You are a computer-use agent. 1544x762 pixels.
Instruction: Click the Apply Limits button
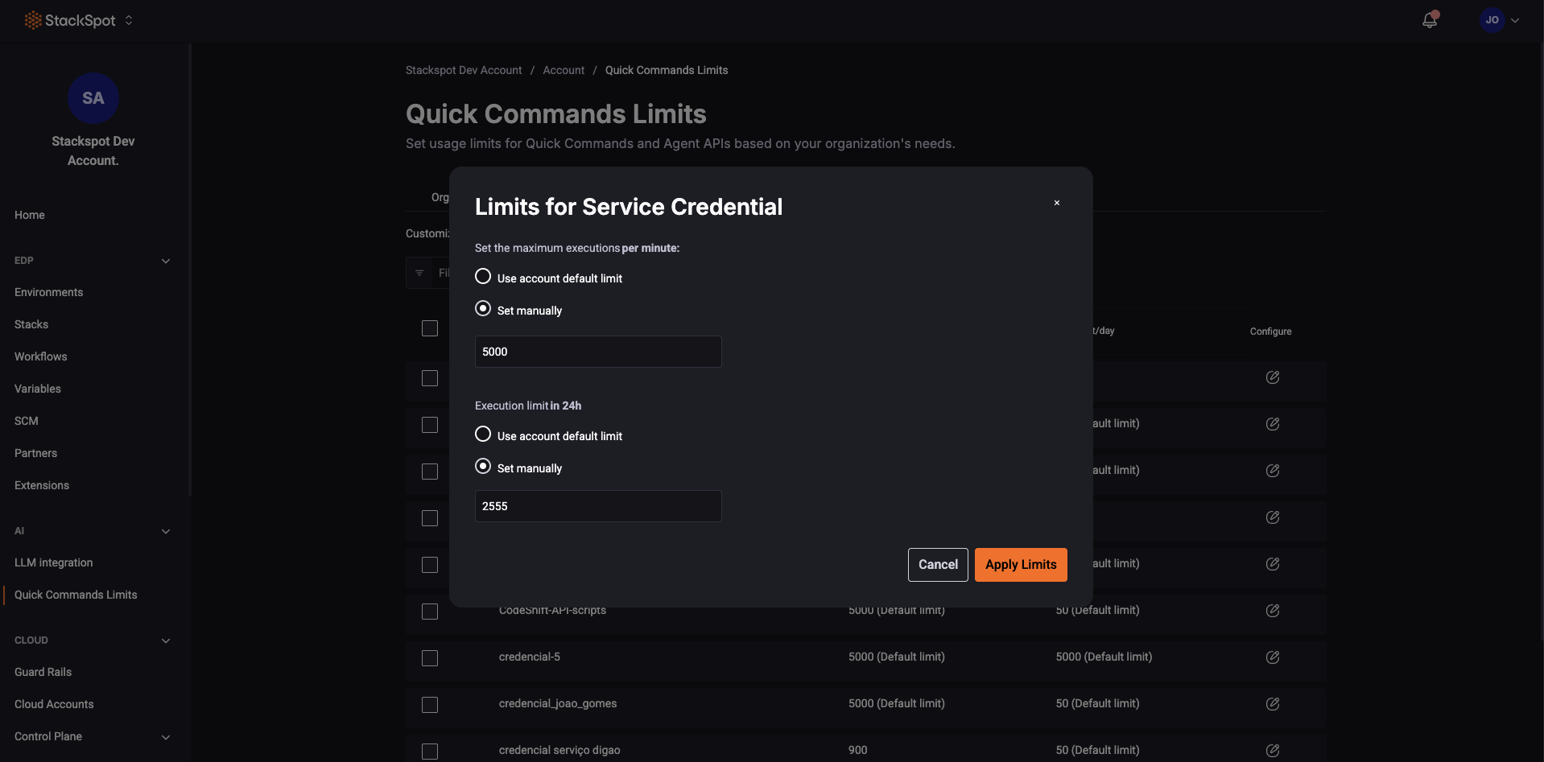coord(1020,565)
